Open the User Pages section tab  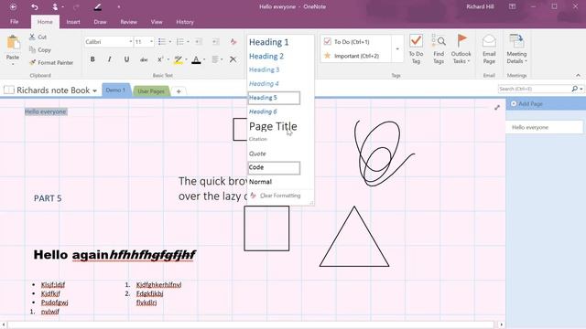[x=150, y=91]
